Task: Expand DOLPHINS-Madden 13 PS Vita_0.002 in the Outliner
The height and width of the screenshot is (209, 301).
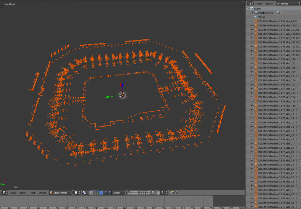Action: click(251, 21)
